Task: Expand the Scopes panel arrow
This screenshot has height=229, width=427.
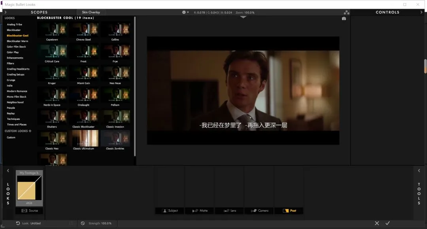Action: 6,12
